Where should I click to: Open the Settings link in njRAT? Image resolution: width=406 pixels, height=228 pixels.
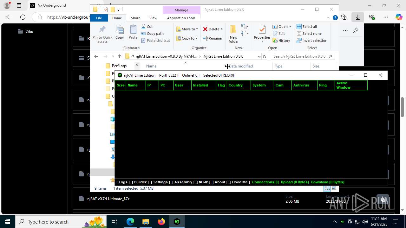click(160, 182)
